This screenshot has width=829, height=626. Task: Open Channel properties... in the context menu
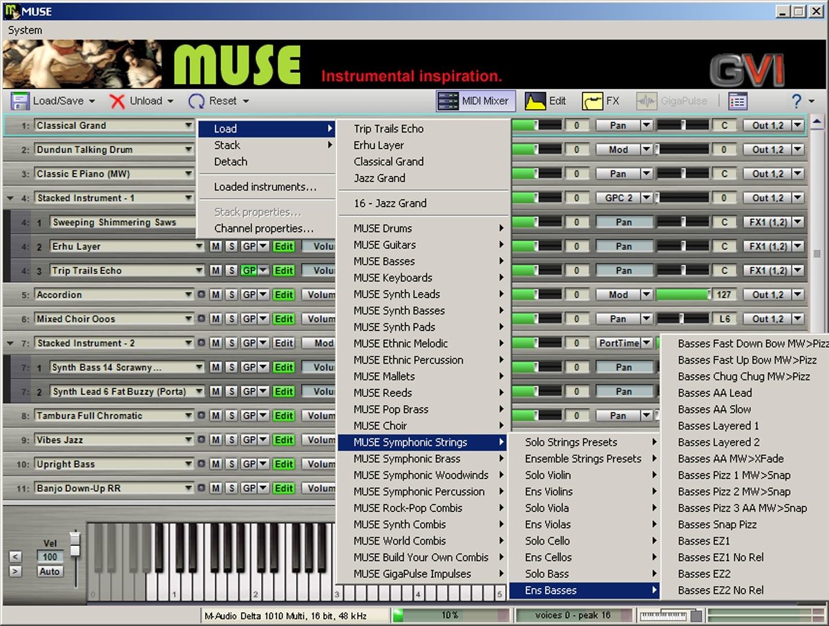[x=267, y=228]
